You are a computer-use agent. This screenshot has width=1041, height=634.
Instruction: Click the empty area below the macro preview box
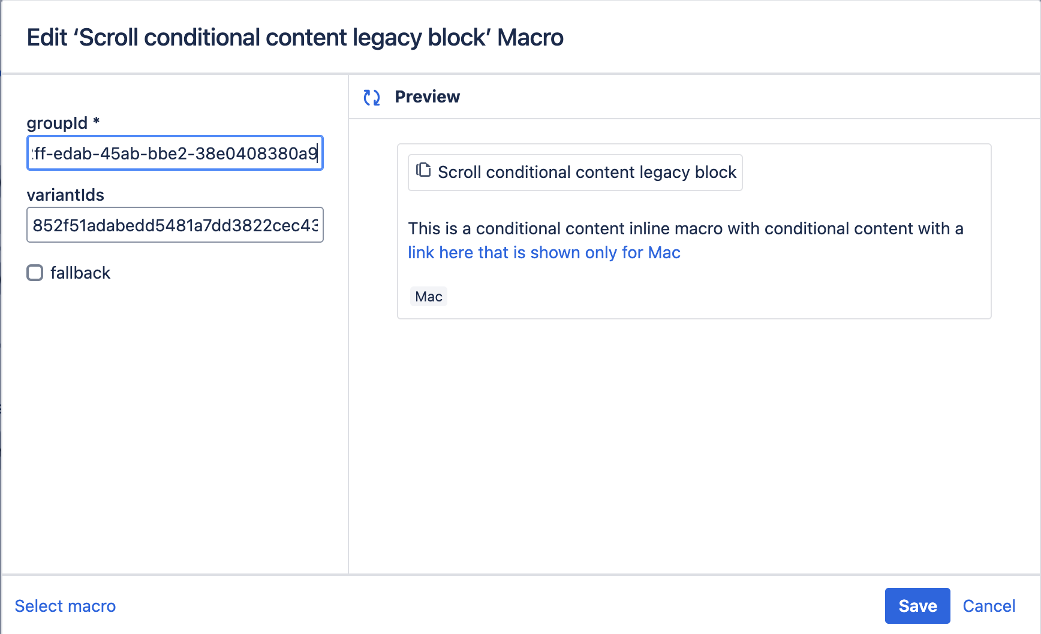(x=694, y=443)
